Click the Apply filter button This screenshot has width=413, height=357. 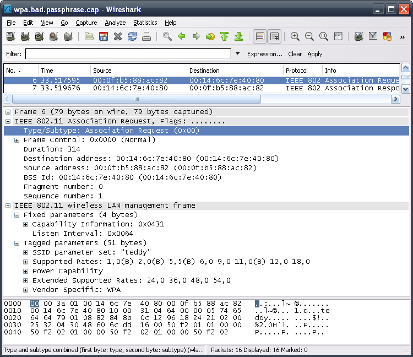click(x=315, y=54)
